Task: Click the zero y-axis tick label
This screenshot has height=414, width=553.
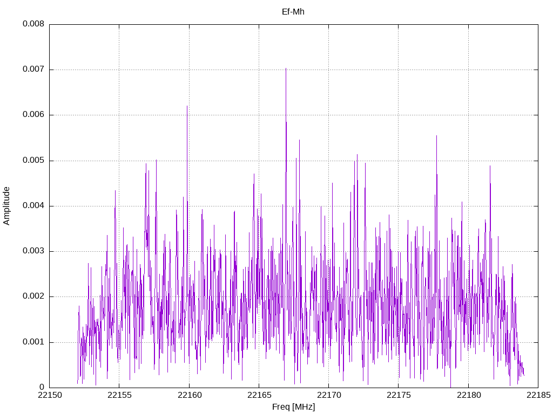Action: click(x=42, y=387)
